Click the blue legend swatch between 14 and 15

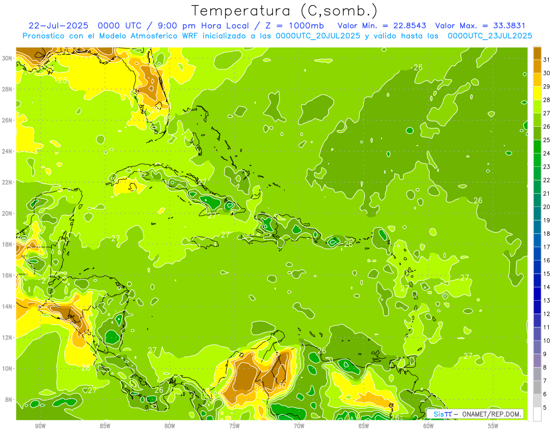click(x=537, y=281)
